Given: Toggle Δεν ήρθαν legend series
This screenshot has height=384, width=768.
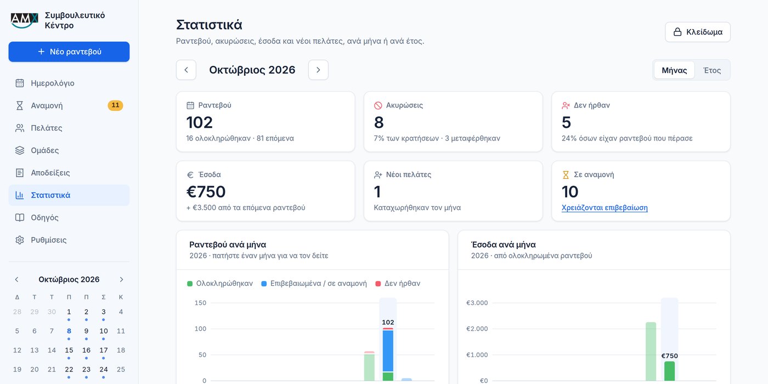Looking at the screenshot, I should [x=398, y=284].
